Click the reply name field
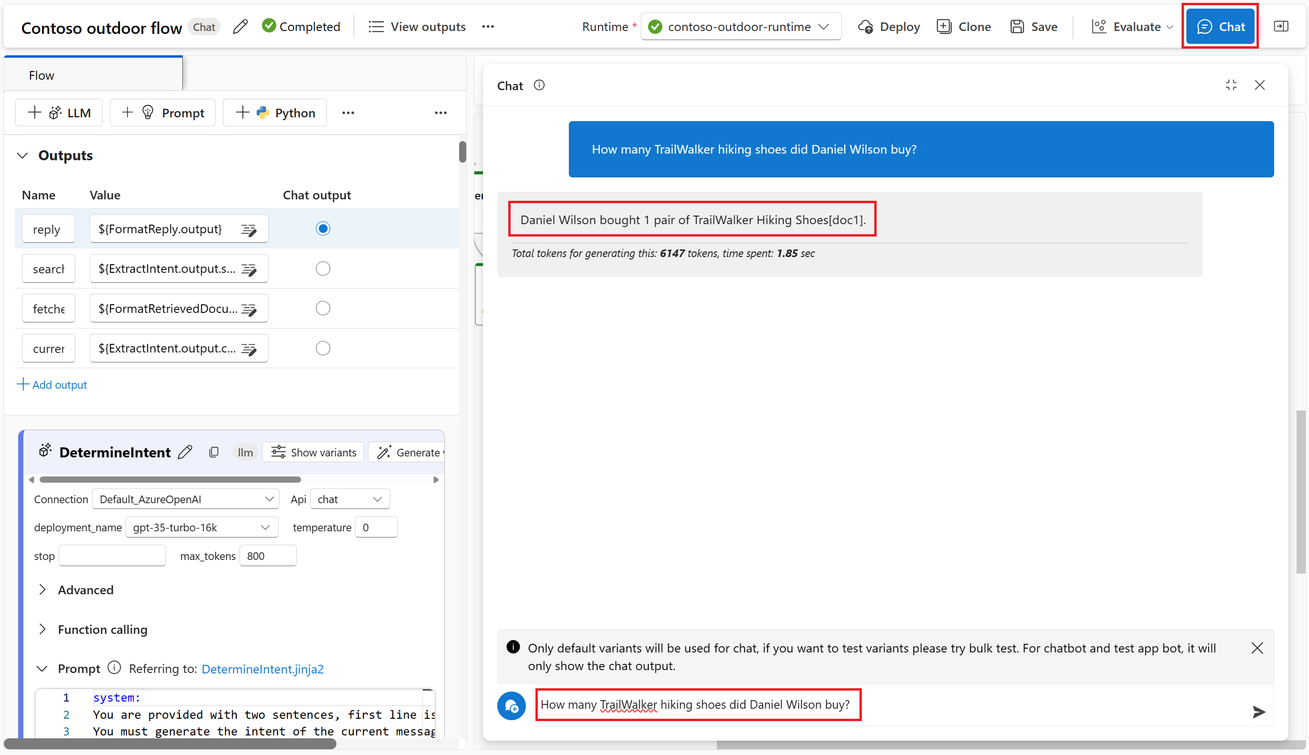The width and height of the screenshot is (1309, 755). click(x=49, y=228)
